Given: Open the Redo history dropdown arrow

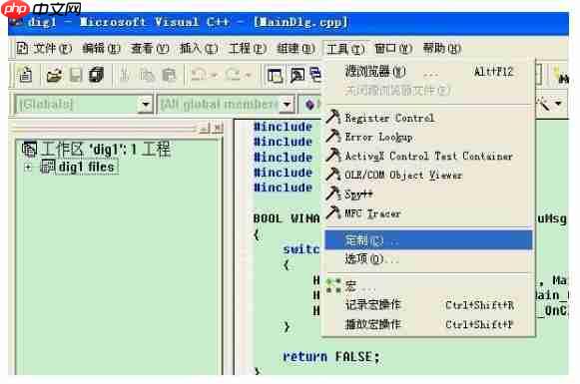Looking at the screenshot, I should (249, 76).
